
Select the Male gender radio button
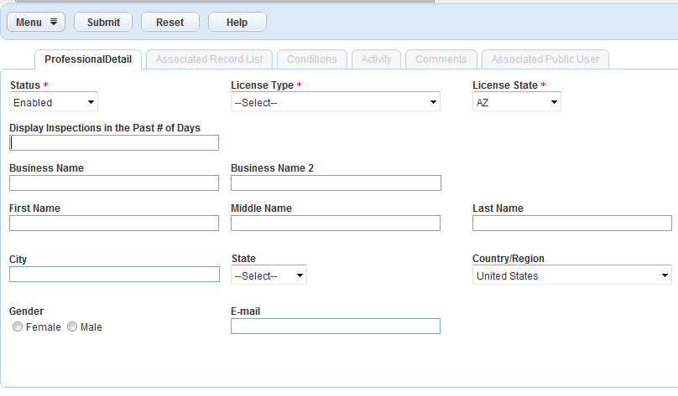[72, 327]
